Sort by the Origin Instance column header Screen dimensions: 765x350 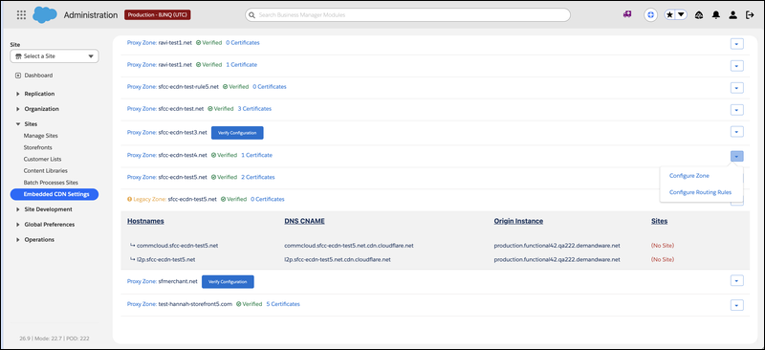518,221
